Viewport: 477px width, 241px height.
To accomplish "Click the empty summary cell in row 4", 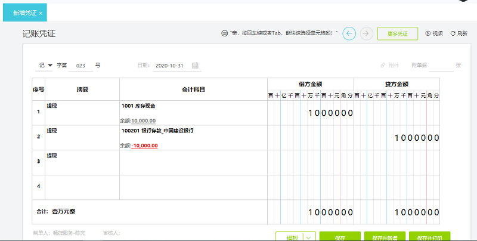I will point(82,187).
